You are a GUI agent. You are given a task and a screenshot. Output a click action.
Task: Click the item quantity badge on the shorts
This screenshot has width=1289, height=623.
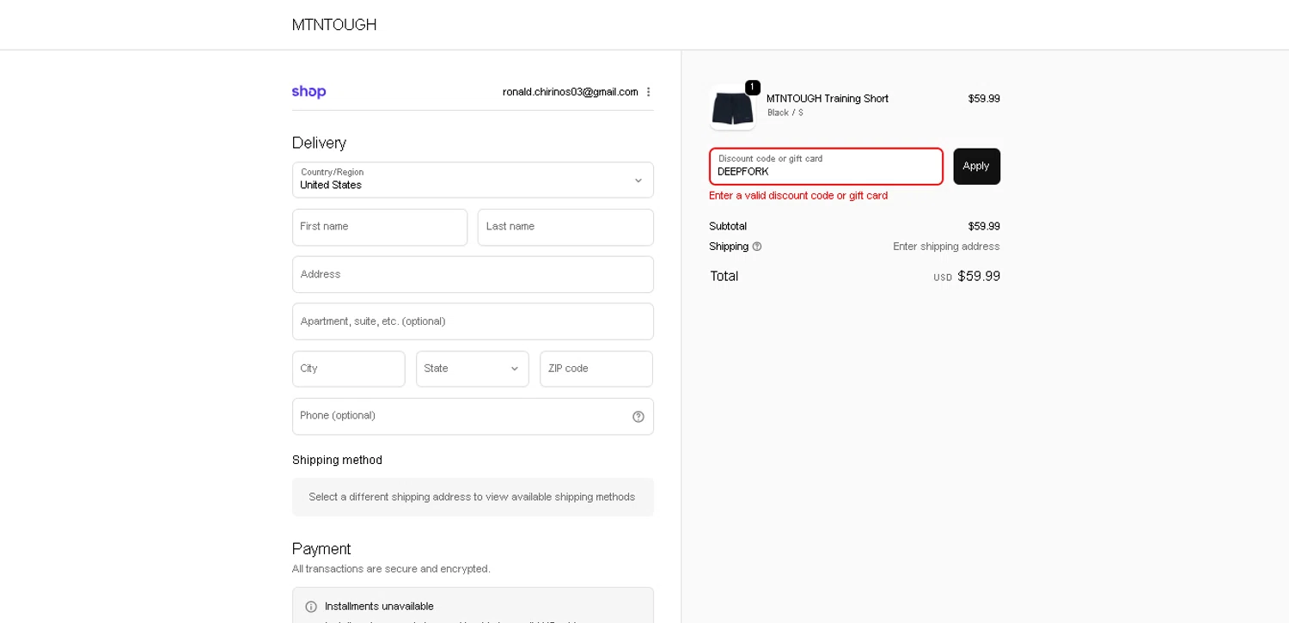[x=753, y=88]
